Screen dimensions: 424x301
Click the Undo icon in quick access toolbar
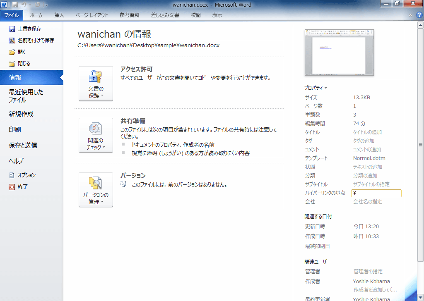coord(24,5)
